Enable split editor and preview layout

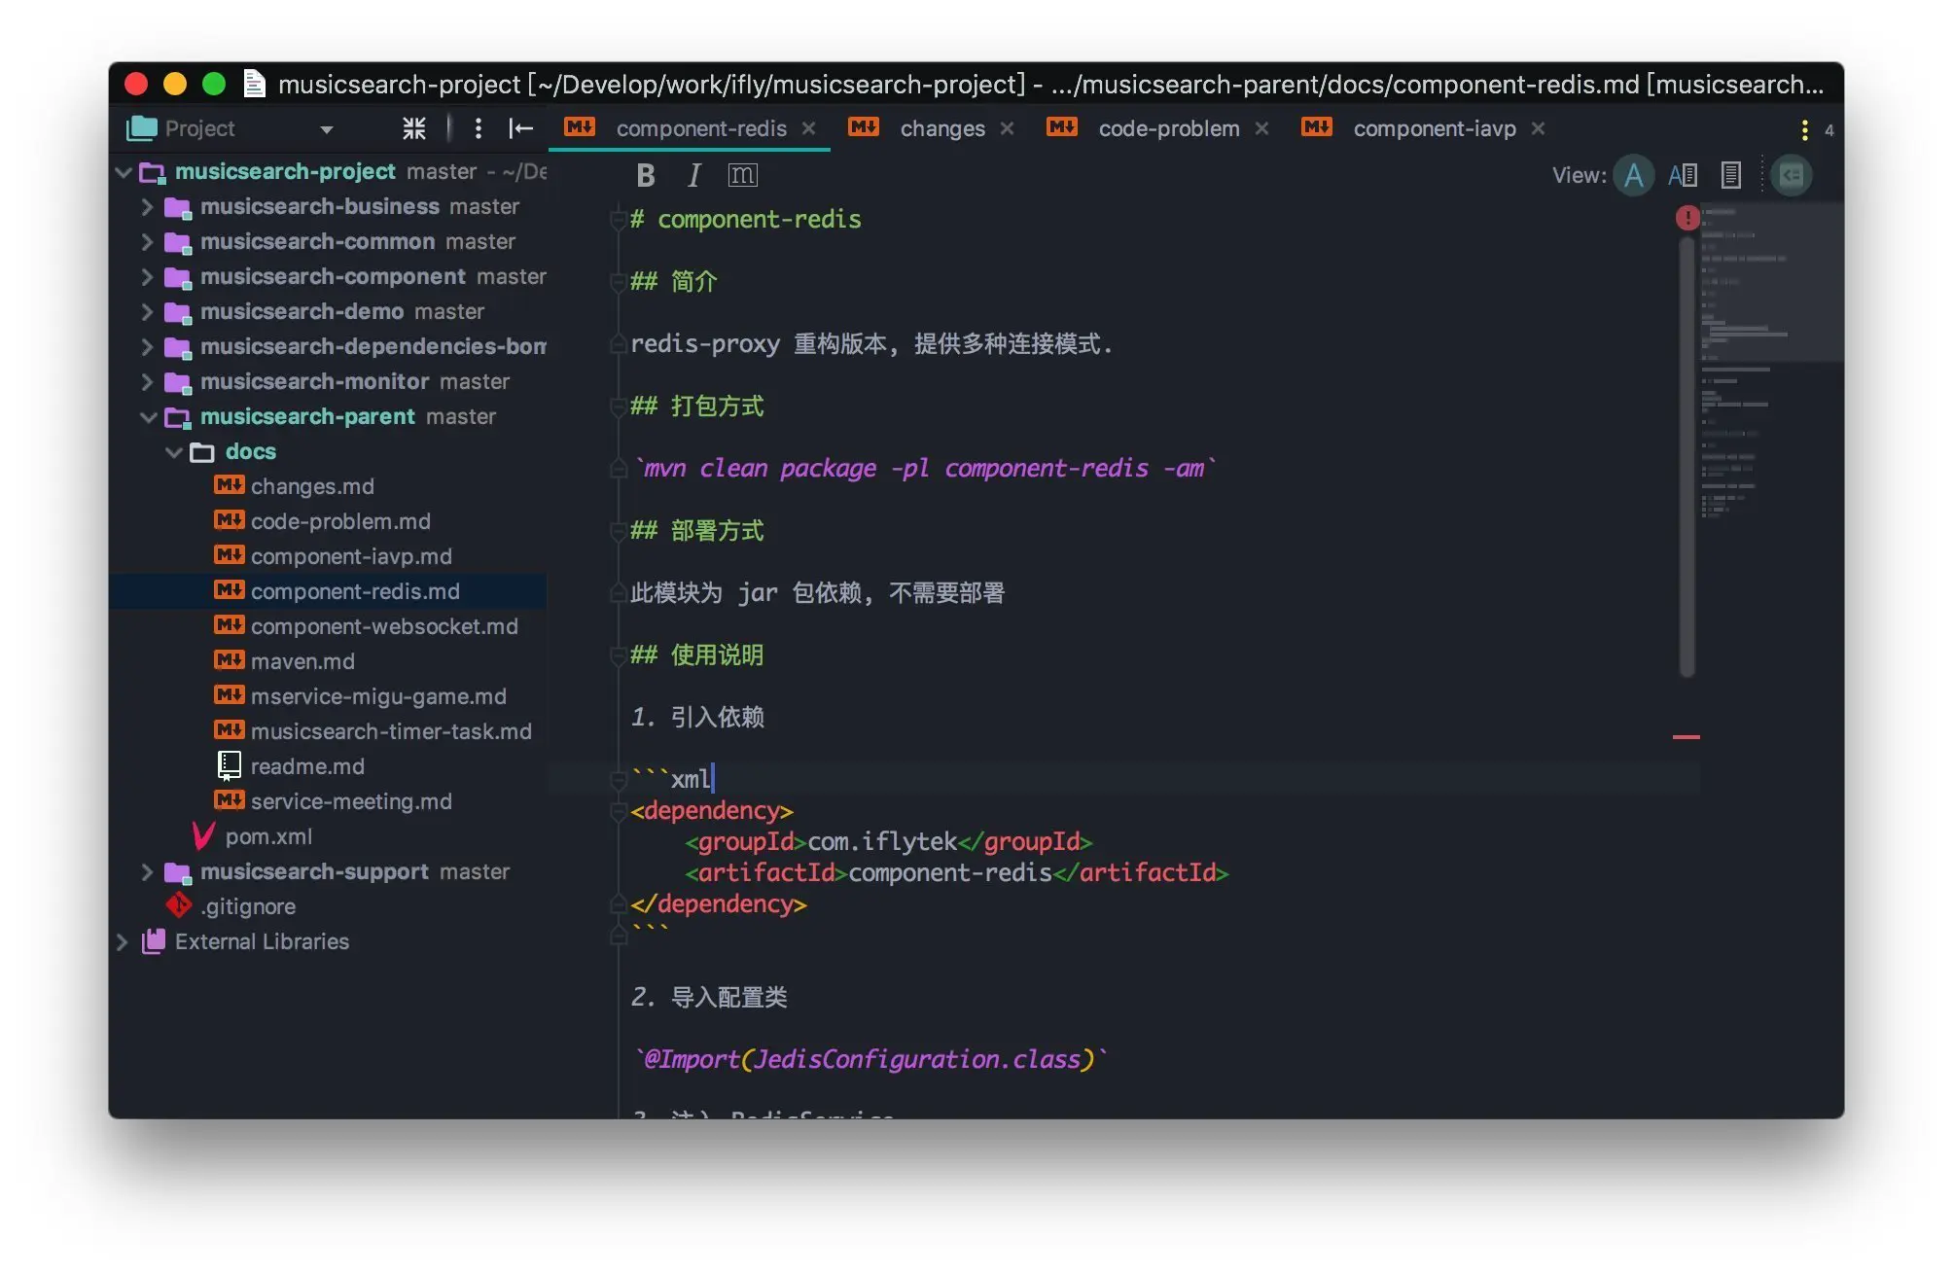(x=1684, y=176)
